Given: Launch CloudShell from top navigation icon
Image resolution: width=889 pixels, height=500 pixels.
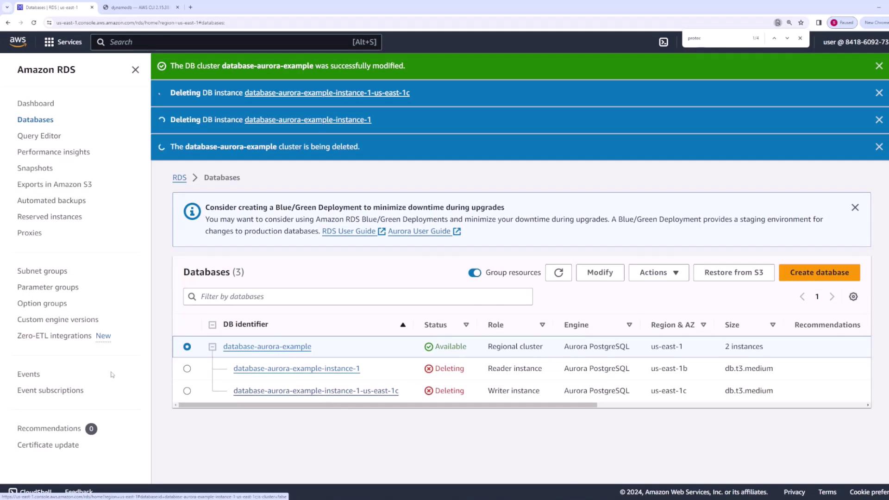Looking at the screenshot, I should (x=664, y=42).
